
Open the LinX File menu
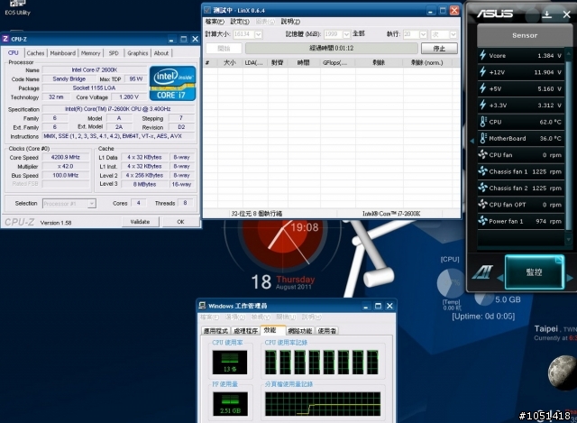(x=215, y=22)
